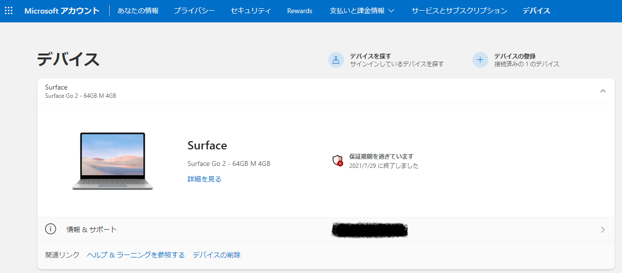Select the デバイス tab in header

click(x=536, y=11)
